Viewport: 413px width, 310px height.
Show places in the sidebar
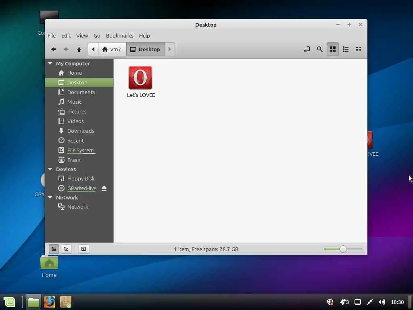[54, 249]
